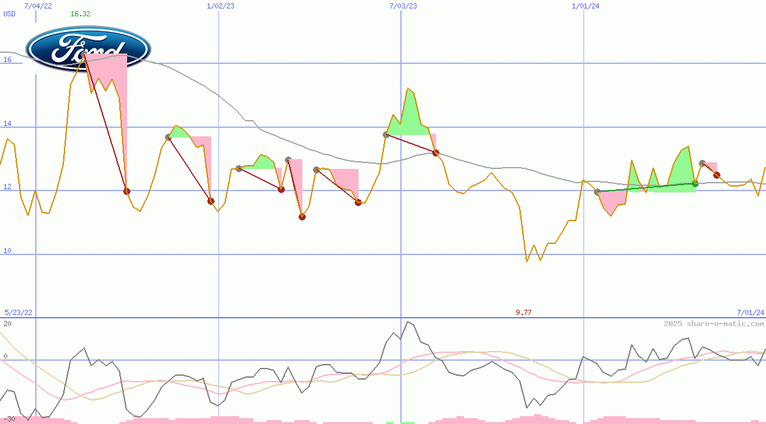Screen dimensions: 766x424
Task: Click the 9.77 low price label
Action: point(523,312)
